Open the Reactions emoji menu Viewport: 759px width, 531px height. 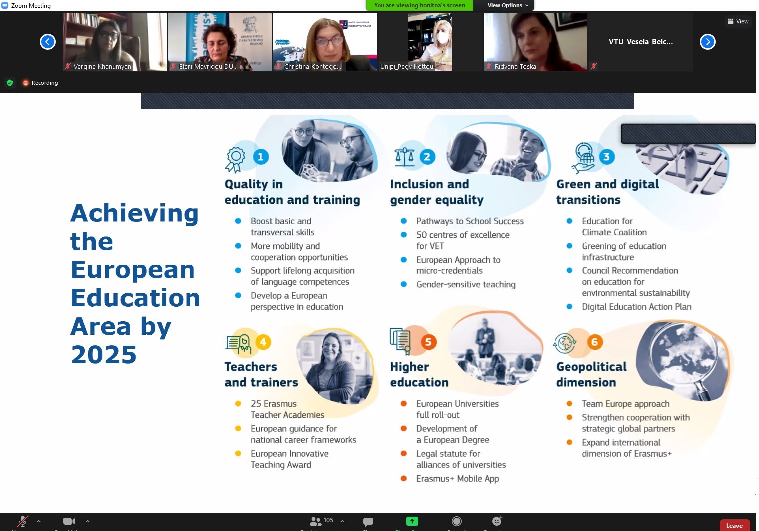[497, 521]
